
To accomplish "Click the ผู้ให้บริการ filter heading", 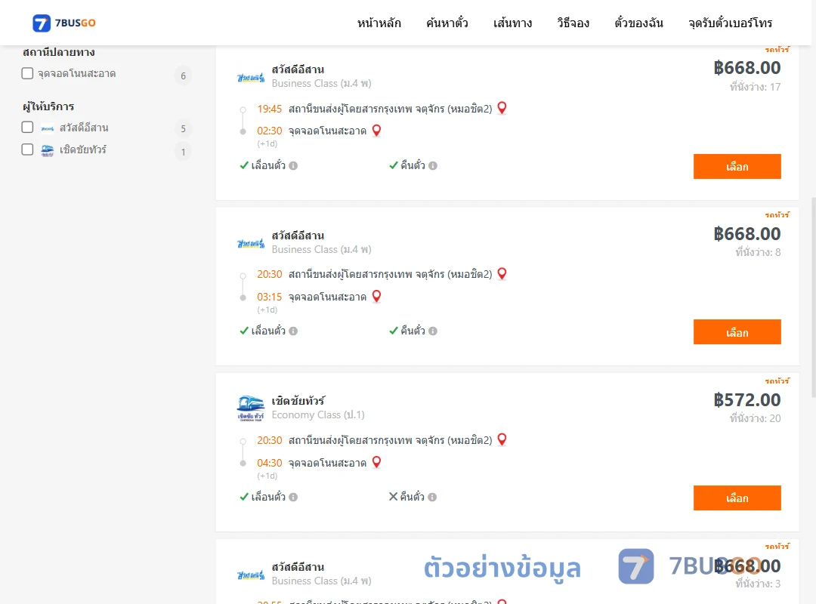I will tap(48, 106).
